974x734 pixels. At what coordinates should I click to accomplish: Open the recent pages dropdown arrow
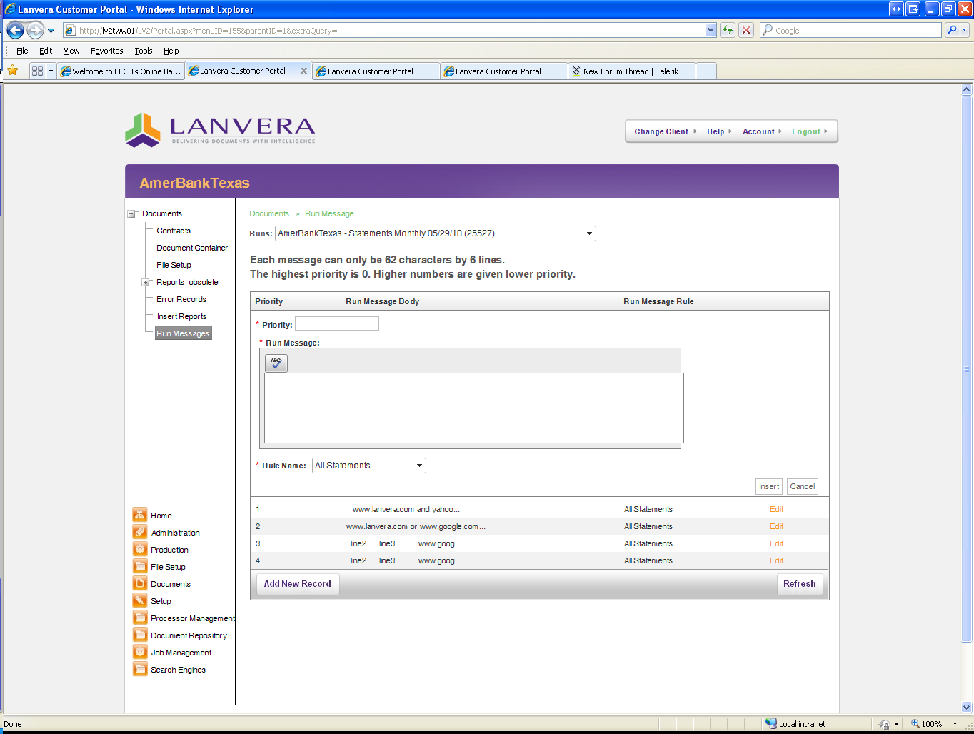coord(51,31)
